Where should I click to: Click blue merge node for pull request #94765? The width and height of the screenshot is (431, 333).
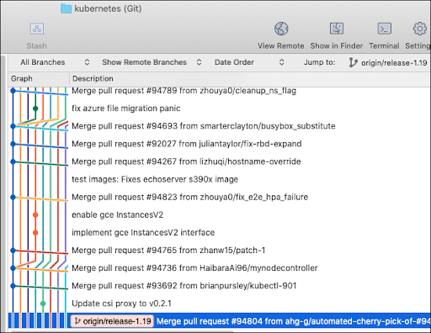coord(13,250)
